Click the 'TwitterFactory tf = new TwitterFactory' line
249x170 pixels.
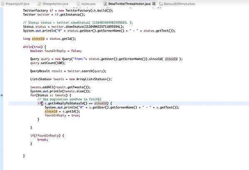pos(68,10)
